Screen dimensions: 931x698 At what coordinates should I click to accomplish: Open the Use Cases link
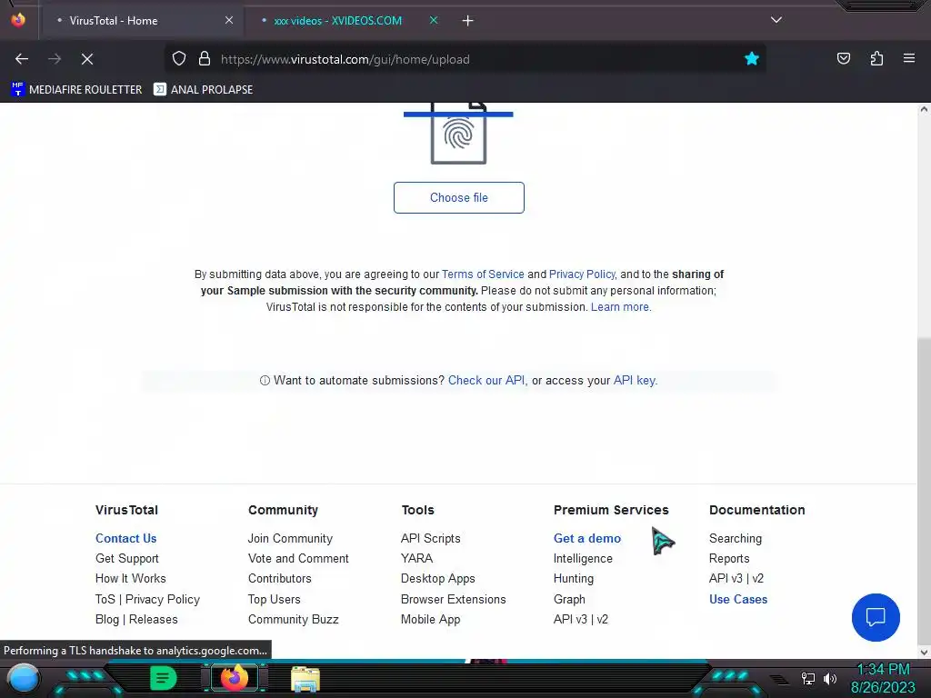pos(738,600)
